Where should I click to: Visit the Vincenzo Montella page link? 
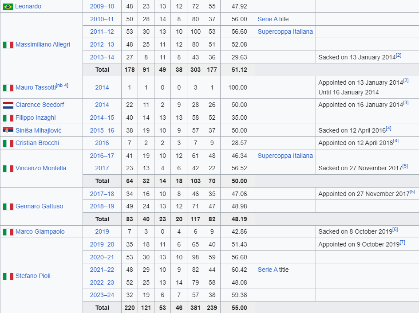pyautogui.click(x=41, y=168)
